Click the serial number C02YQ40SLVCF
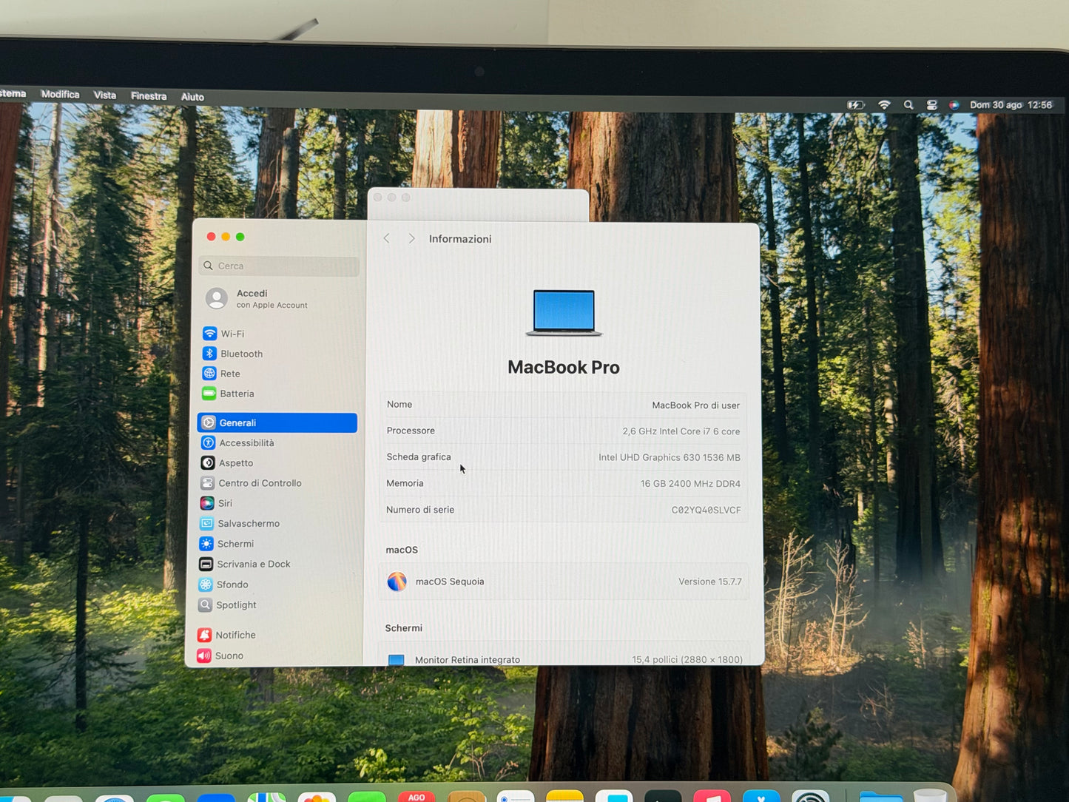Viewport: 1069px width, 802px height. pyautogui.click(x=706, y=510)
